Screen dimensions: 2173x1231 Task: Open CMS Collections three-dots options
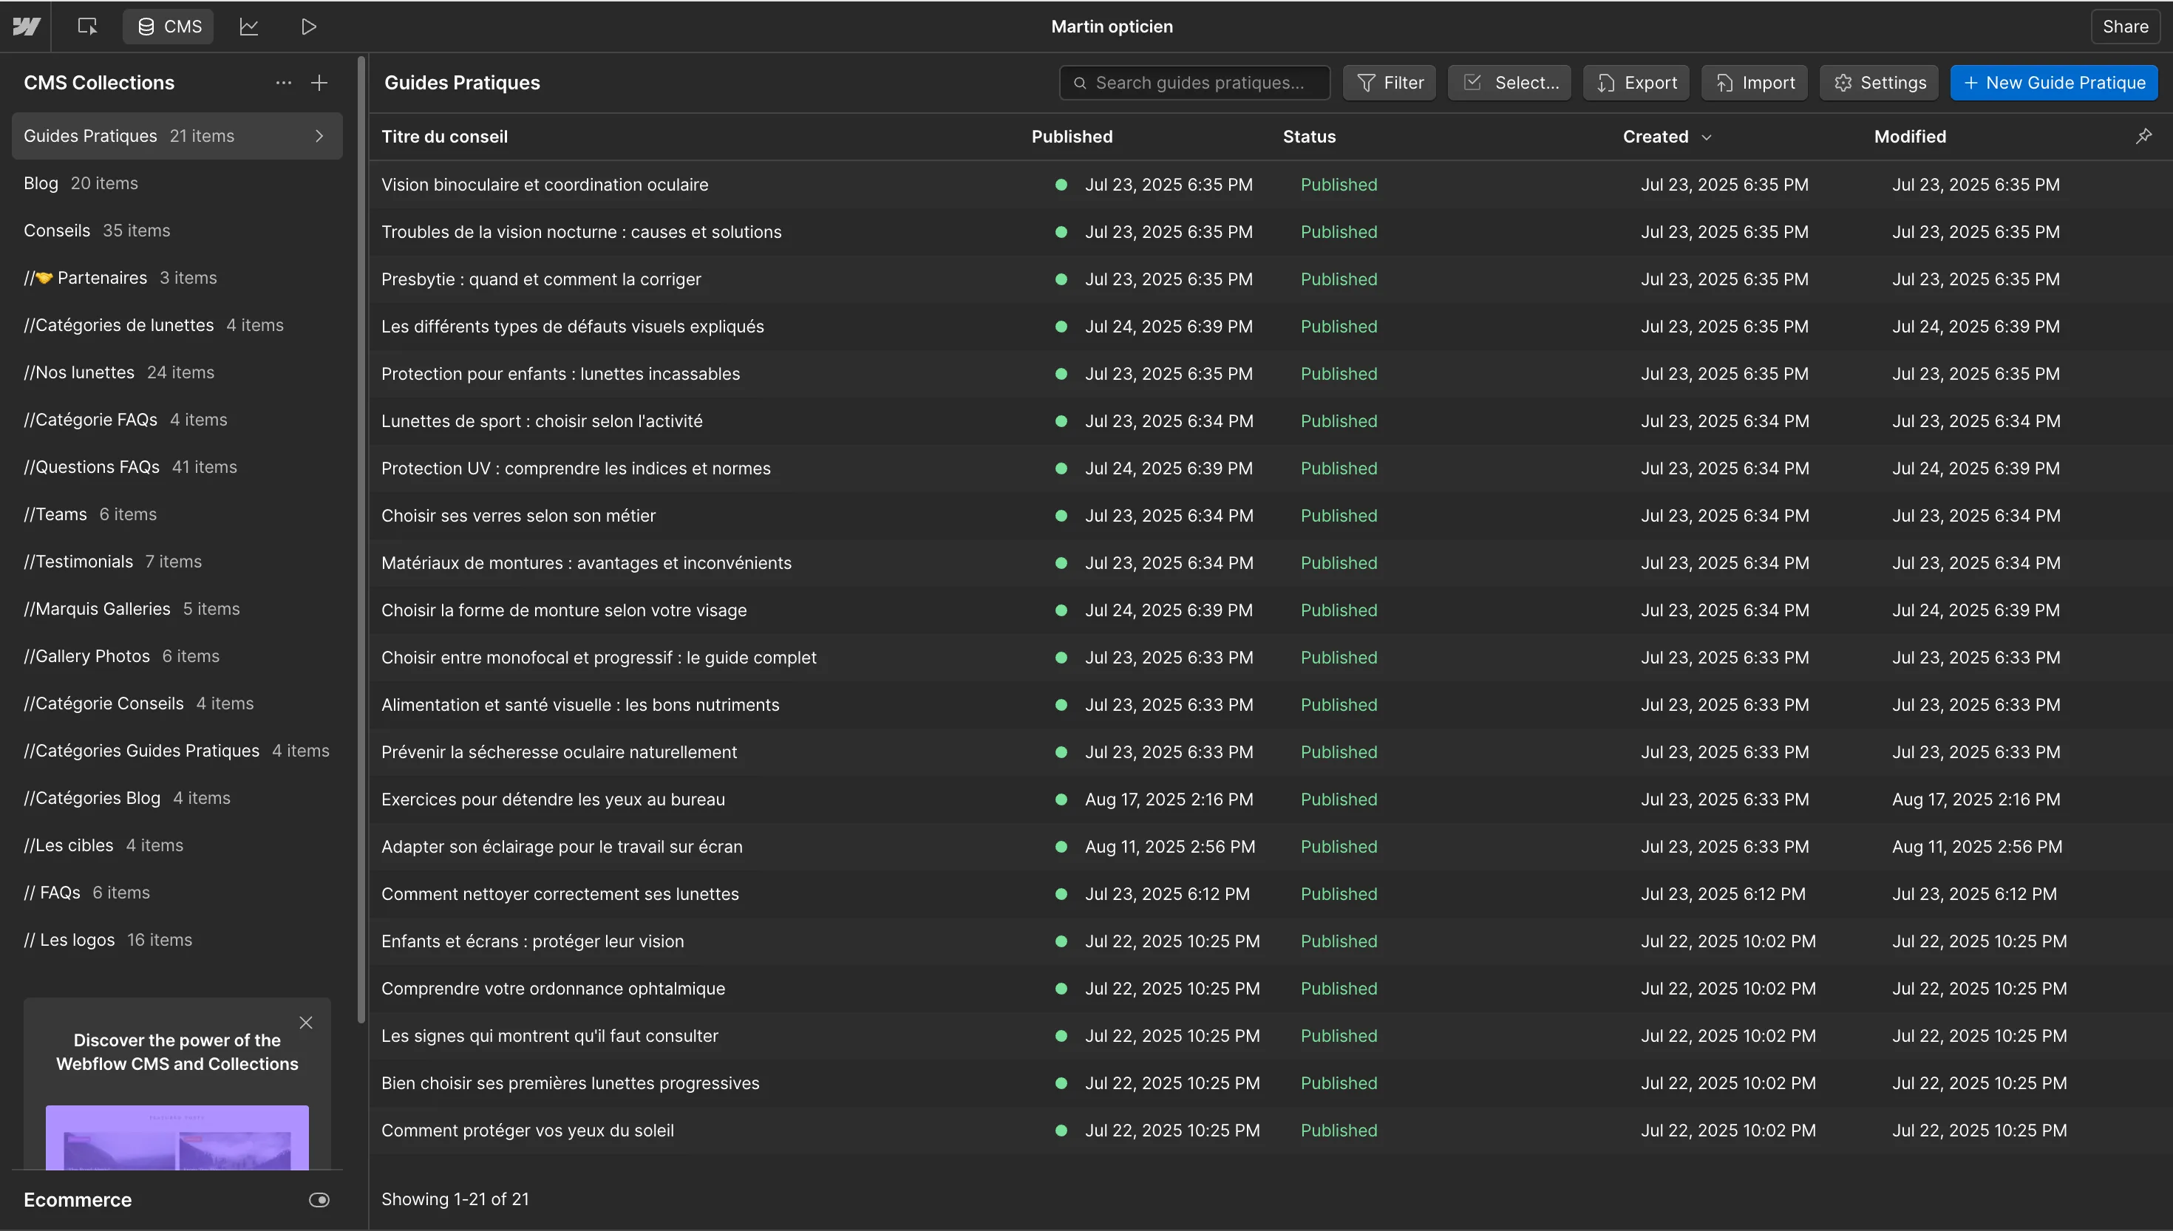pyautogui.click(x=283, y=83)
